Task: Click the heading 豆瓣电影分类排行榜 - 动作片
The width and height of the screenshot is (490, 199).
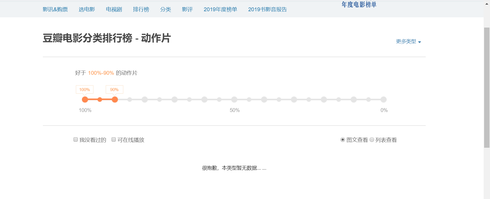Action: (107, 38)
